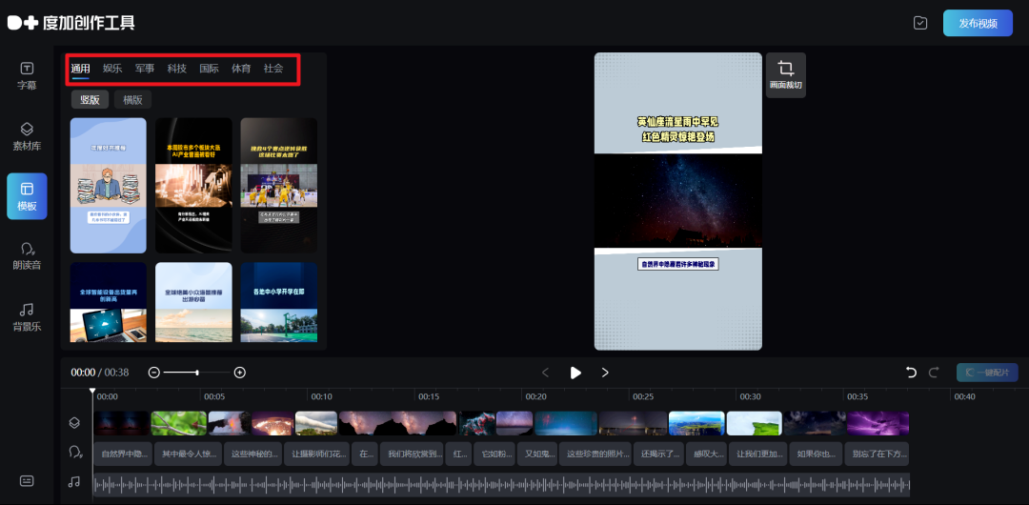Viewport: 1029px width, 505px height.
Task: Open the 字幕 subtitle panel
Action: 27,75
